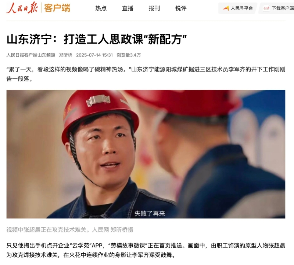Click the paragraph mentioning 云学苑 APP

(x=146, y=250)
